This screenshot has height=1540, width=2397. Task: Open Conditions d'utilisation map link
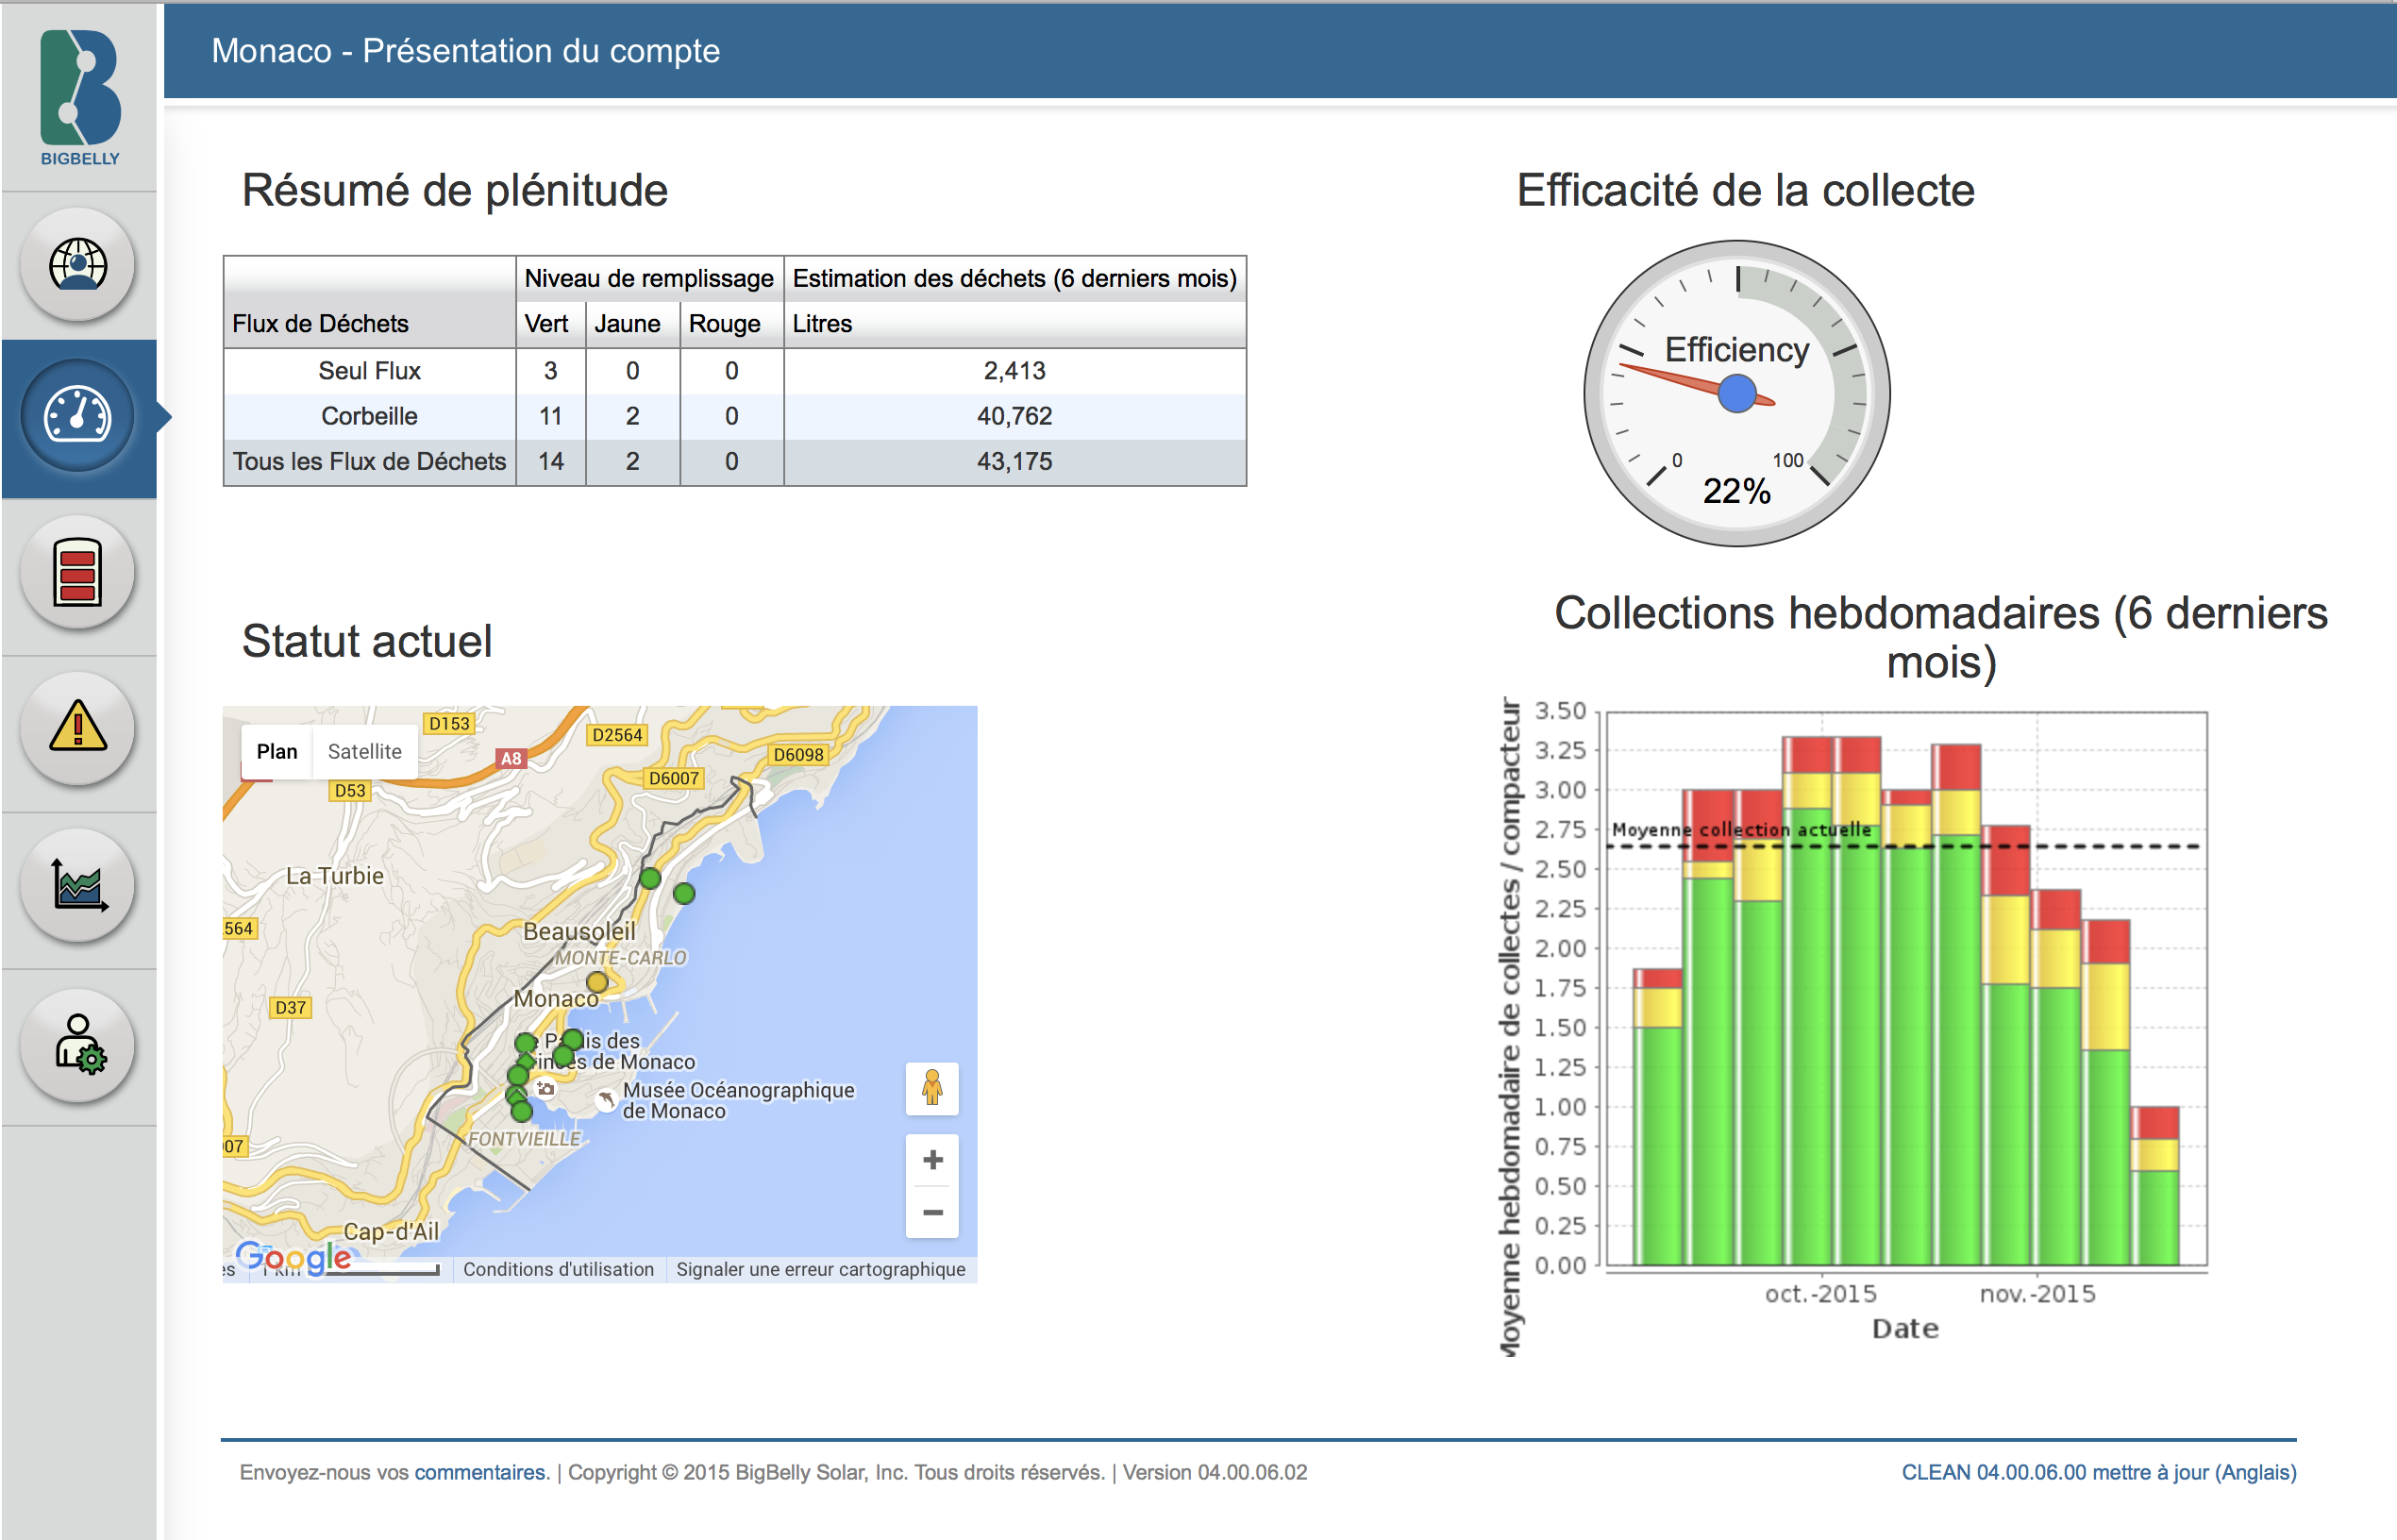click(558, 1269)
